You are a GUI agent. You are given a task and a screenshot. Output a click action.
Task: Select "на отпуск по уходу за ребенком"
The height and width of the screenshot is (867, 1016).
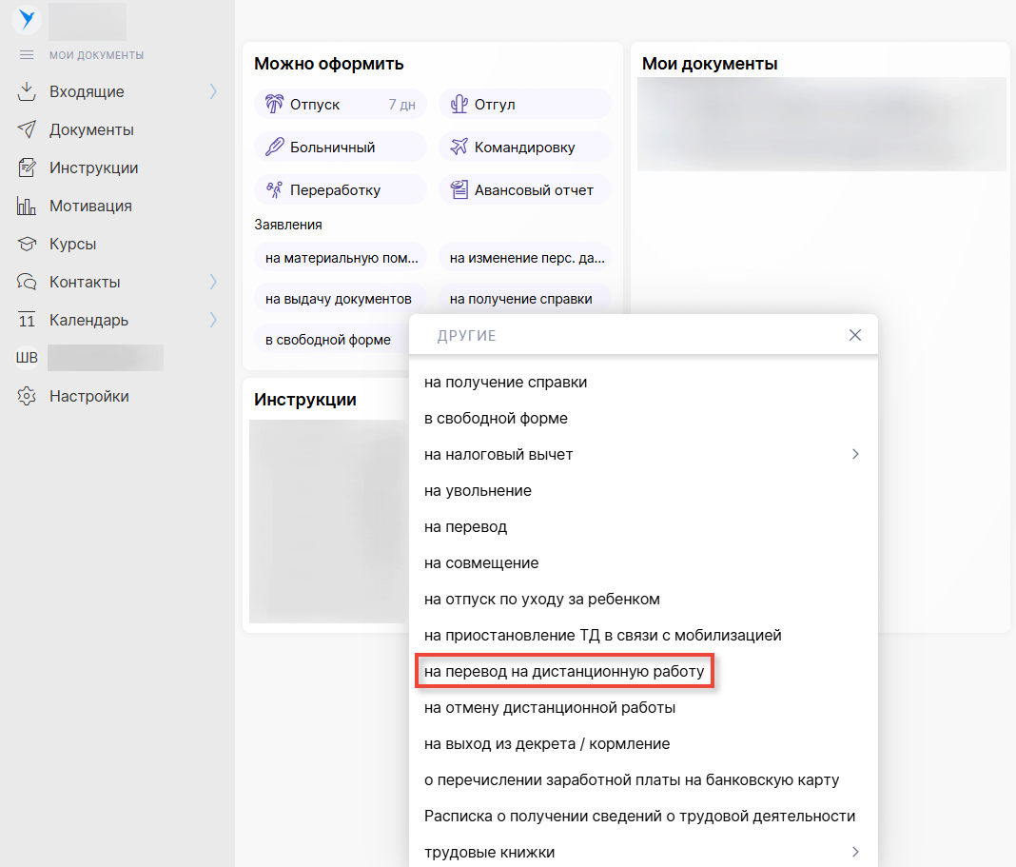541,600
